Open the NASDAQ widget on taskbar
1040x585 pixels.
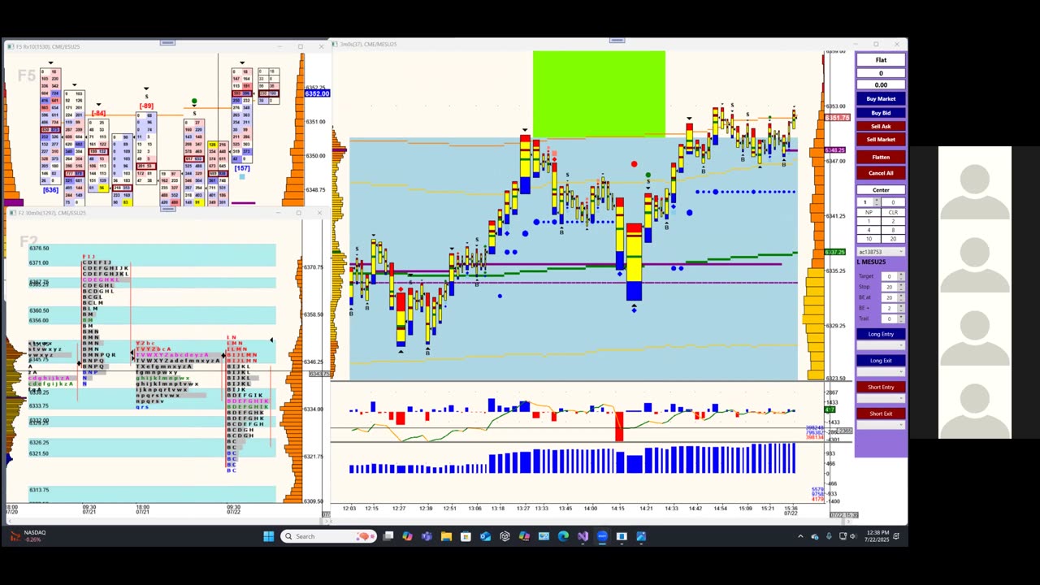28,536
